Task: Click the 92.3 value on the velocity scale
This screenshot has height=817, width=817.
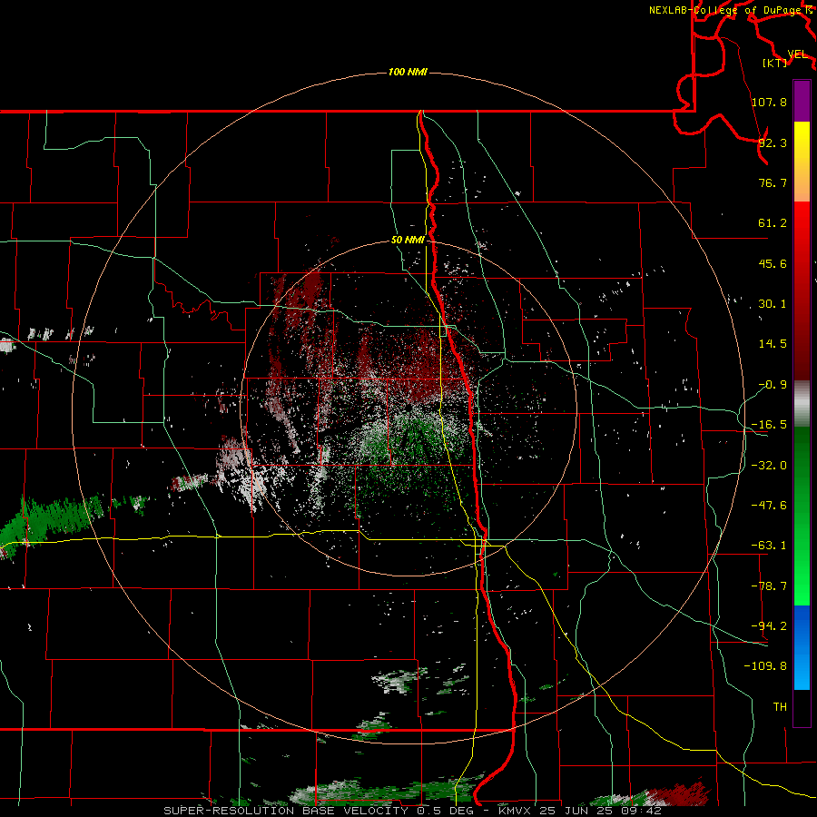Action: coord(773,143)
